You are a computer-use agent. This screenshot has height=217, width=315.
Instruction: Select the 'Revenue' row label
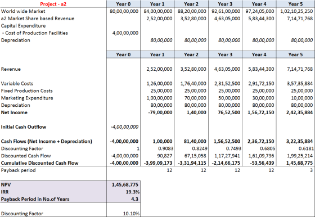click(x=11, y=69)
